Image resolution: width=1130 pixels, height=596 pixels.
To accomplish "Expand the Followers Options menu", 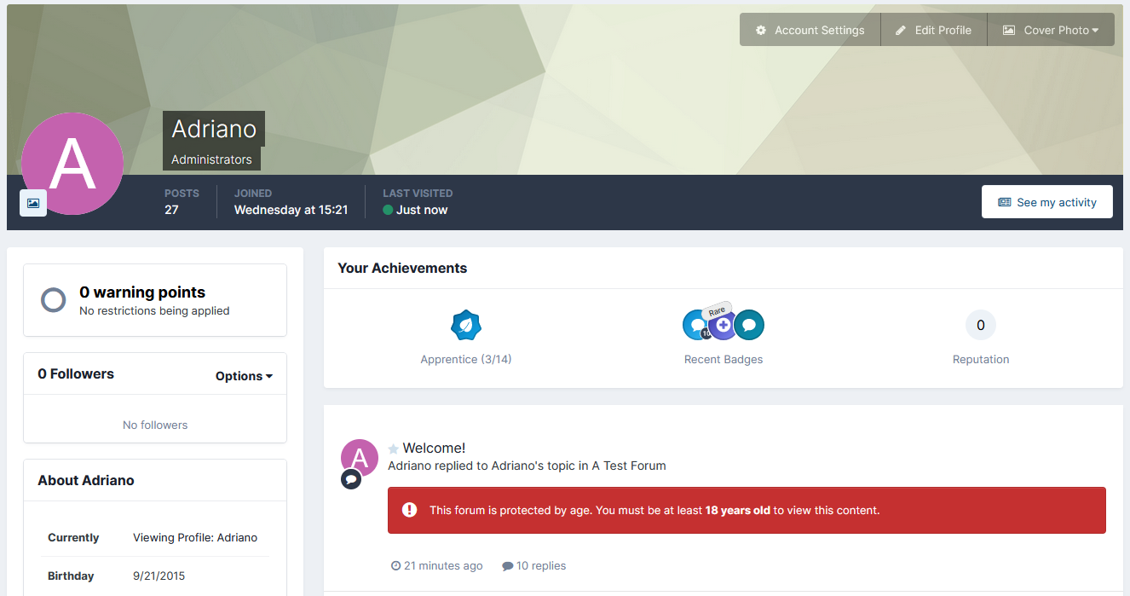I will pyautogui.click(x=244, y=376).
